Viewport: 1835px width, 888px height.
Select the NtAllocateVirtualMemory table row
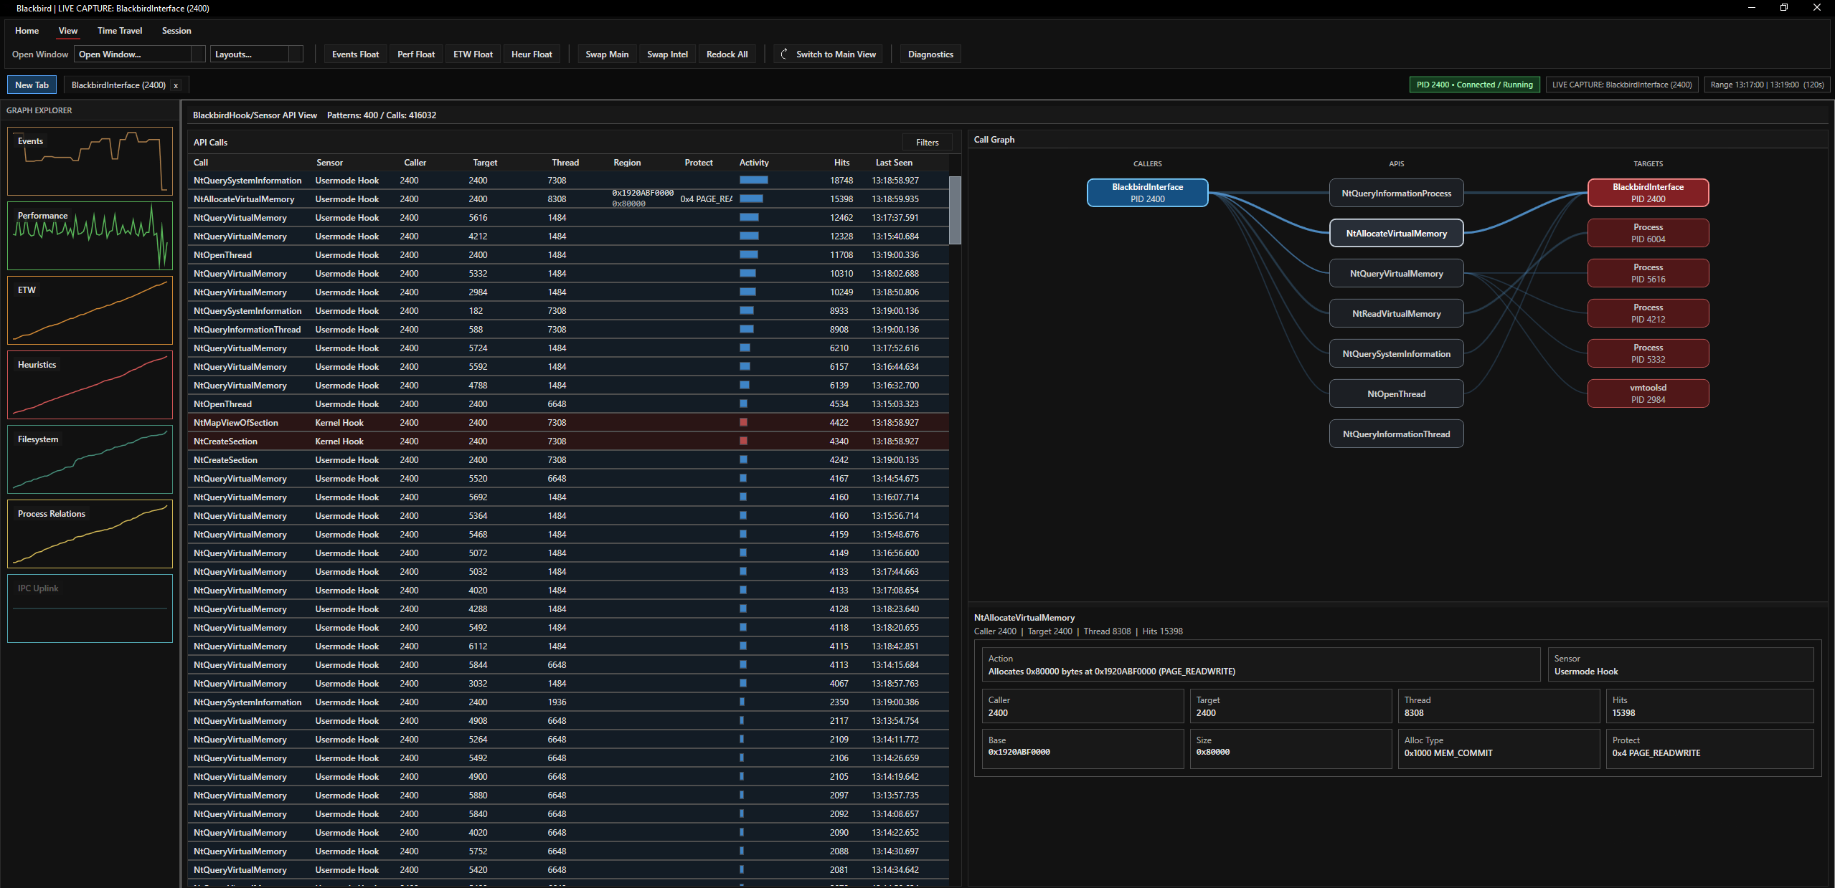click(x=568, y=199)
